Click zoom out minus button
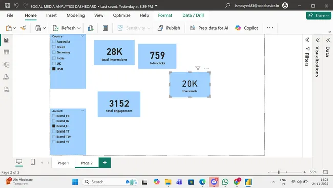This screenshot has width=333, height=188. 269,172
